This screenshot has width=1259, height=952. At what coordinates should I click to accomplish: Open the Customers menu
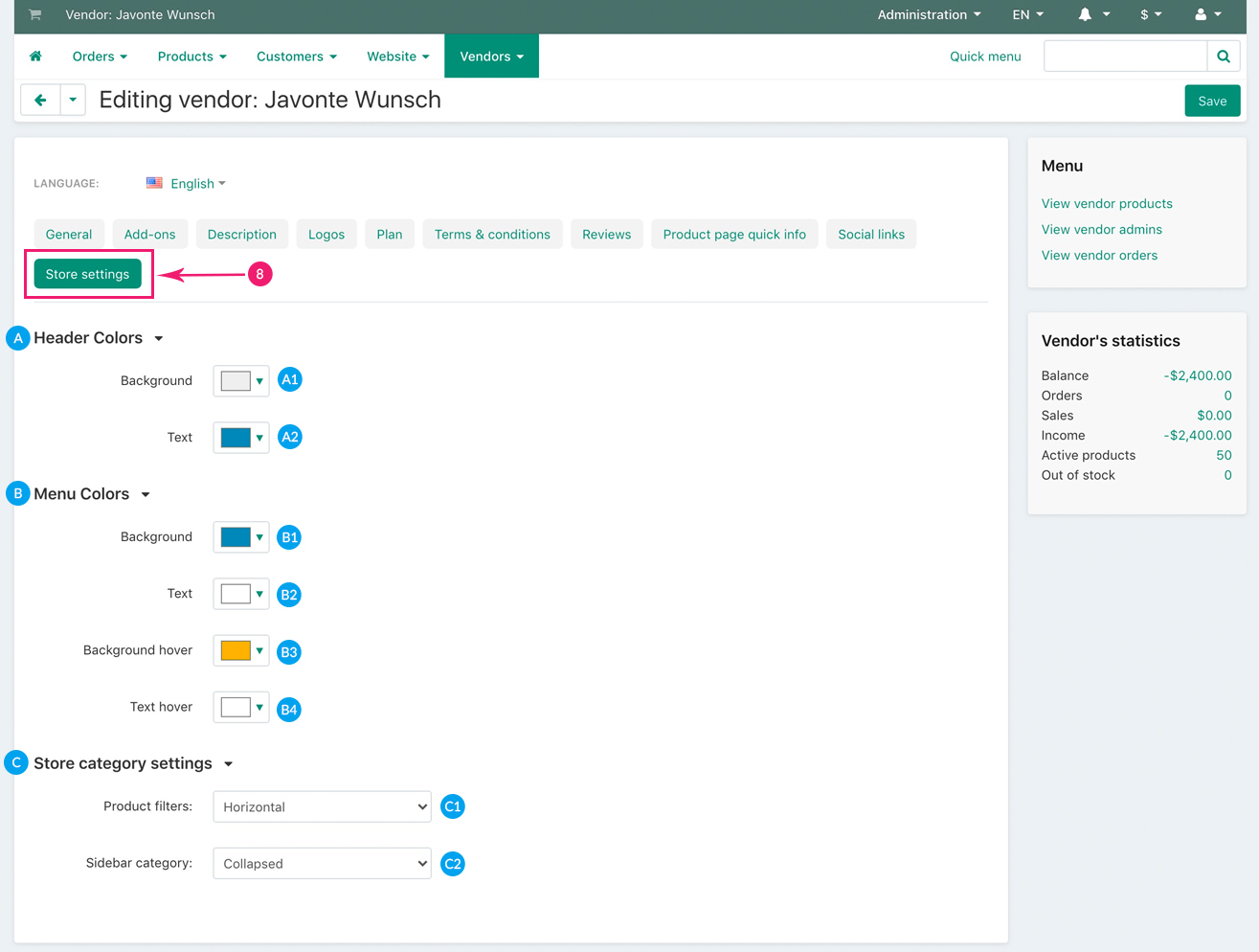297,57
